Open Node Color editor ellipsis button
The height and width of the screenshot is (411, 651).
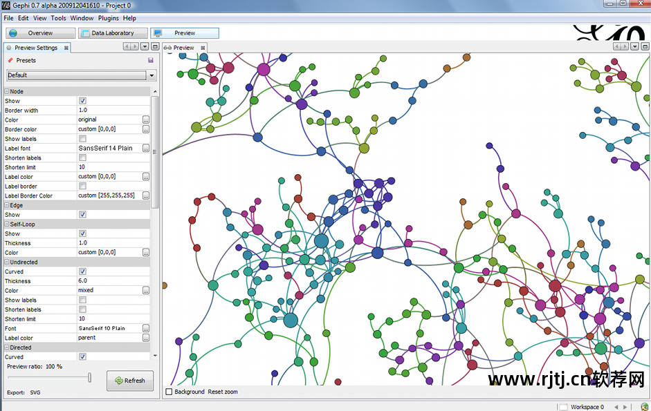pos(146,120)
